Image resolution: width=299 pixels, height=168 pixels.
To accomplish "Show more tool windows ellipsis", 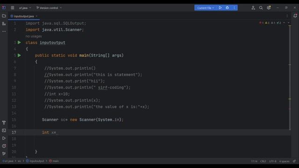I will [x=4, y=31].
